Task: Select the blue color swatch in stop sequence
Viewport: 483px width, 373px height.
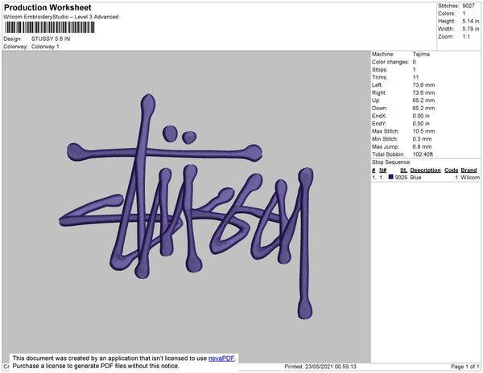Action: (391, 177)
